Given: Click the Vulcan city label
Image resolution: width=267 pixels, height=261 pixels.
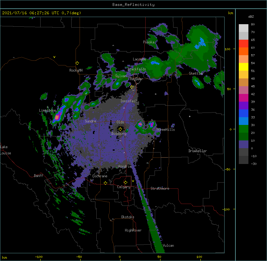Looking at the screenshot, I should click(168, 246).
